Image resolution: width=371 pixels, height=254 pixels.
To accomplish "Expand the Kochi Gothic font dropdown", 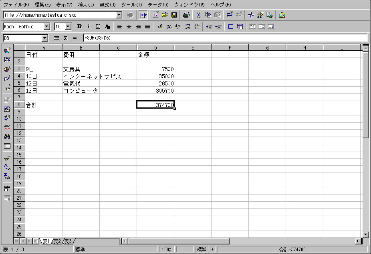I will tap(47, 27).
